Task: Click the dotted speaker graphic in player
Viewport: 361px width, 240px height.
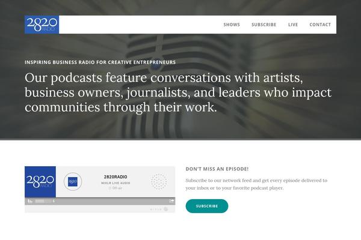Action: point(159,182)
